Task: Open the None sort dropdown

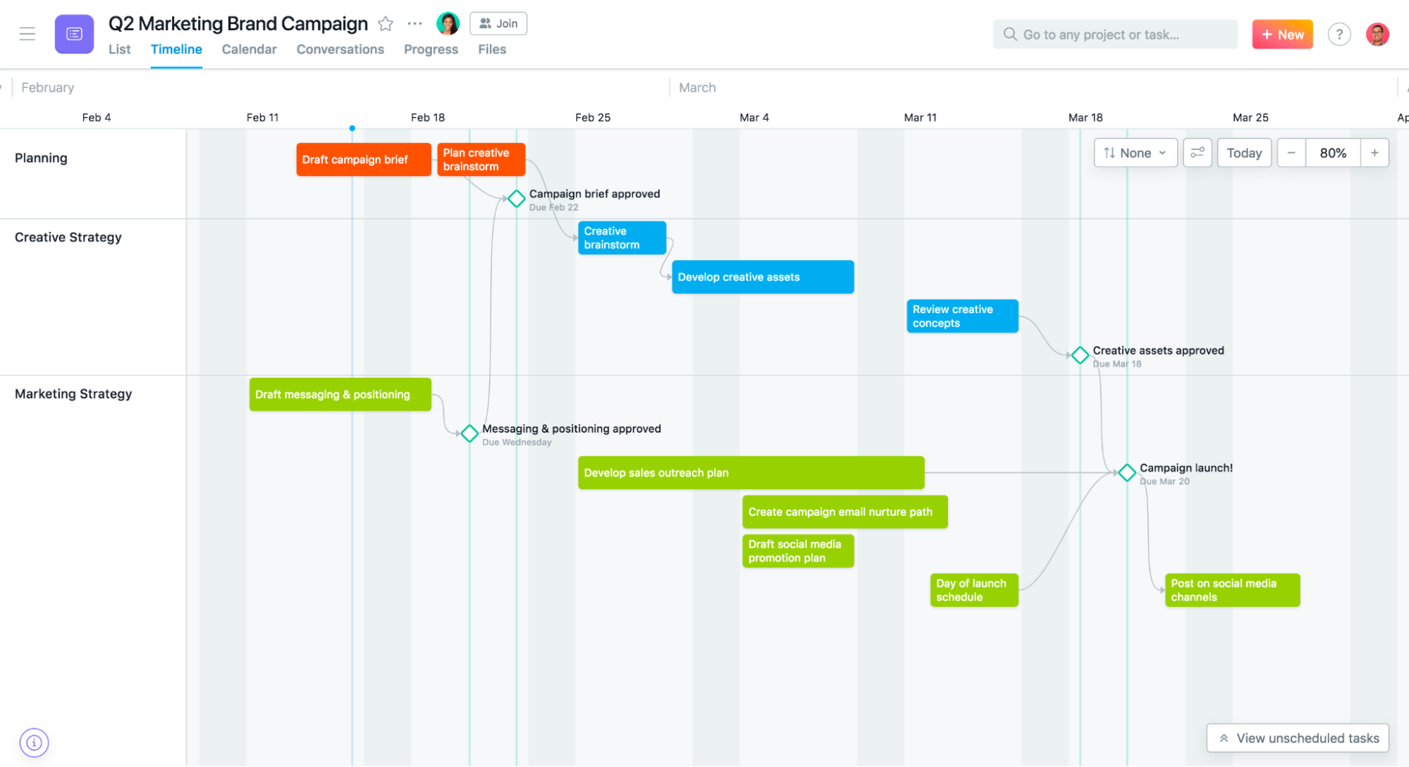Action: (x=1135, y=152)
